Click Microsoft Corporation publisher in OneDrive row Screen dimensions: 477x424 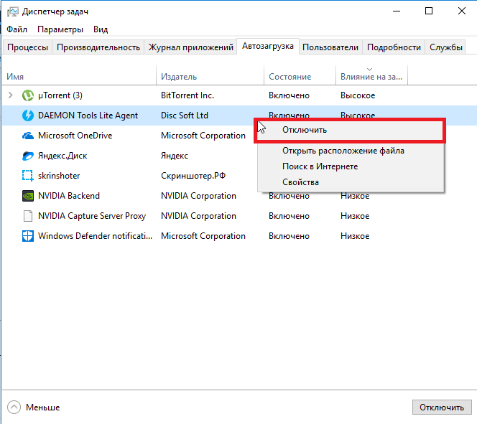203,136
